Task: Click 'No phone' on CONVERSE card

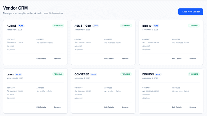Action: [78, 98]
